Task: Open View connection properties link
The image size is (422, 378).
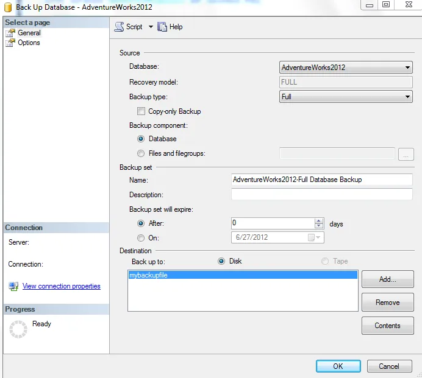Action: 62,286
